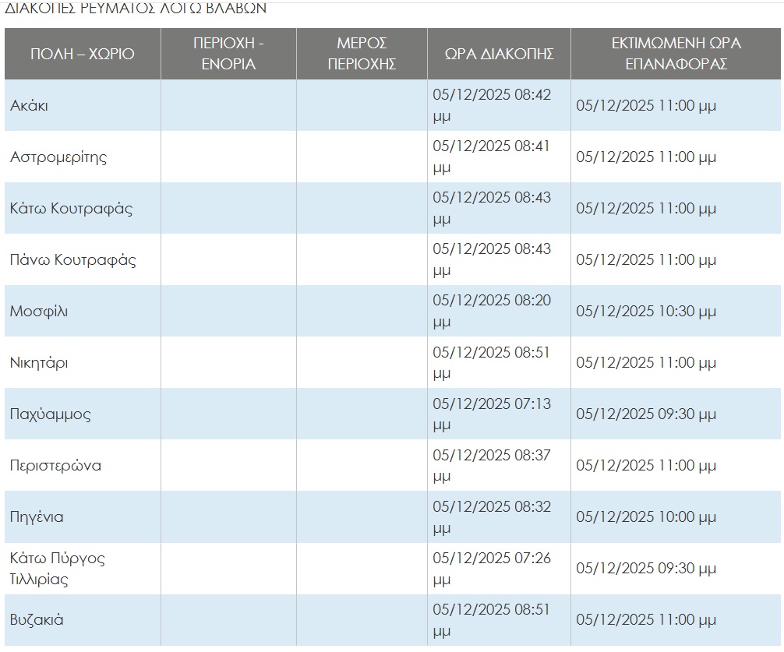This screenshot has width=784, height=652.
Task: Click the Παχύαμμος town cell
Action: tap(51, 414)
